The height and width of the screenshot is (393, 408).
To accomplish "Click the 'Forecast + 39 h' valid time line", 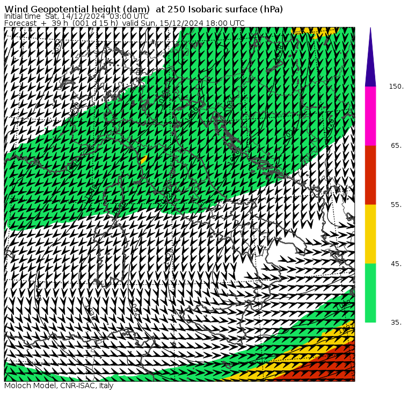I will coord(125,23).
